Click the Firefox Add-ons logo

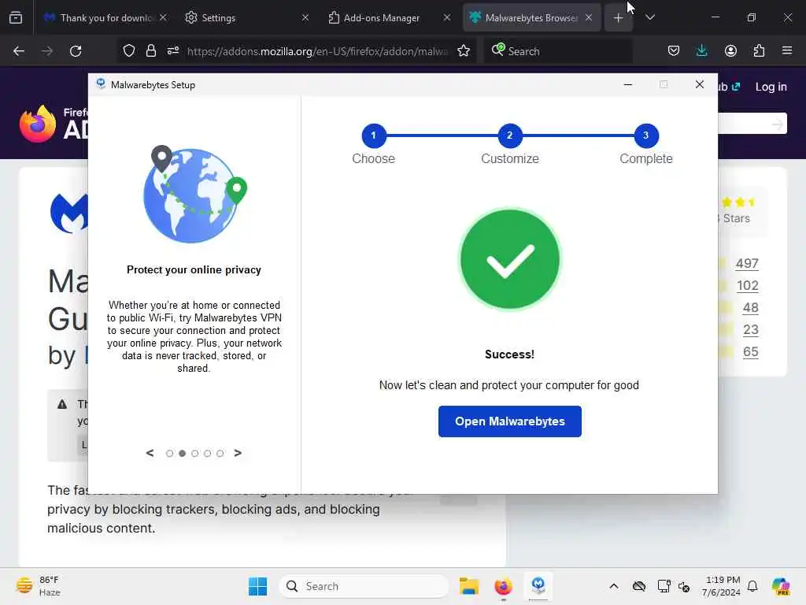pos(54,124)
